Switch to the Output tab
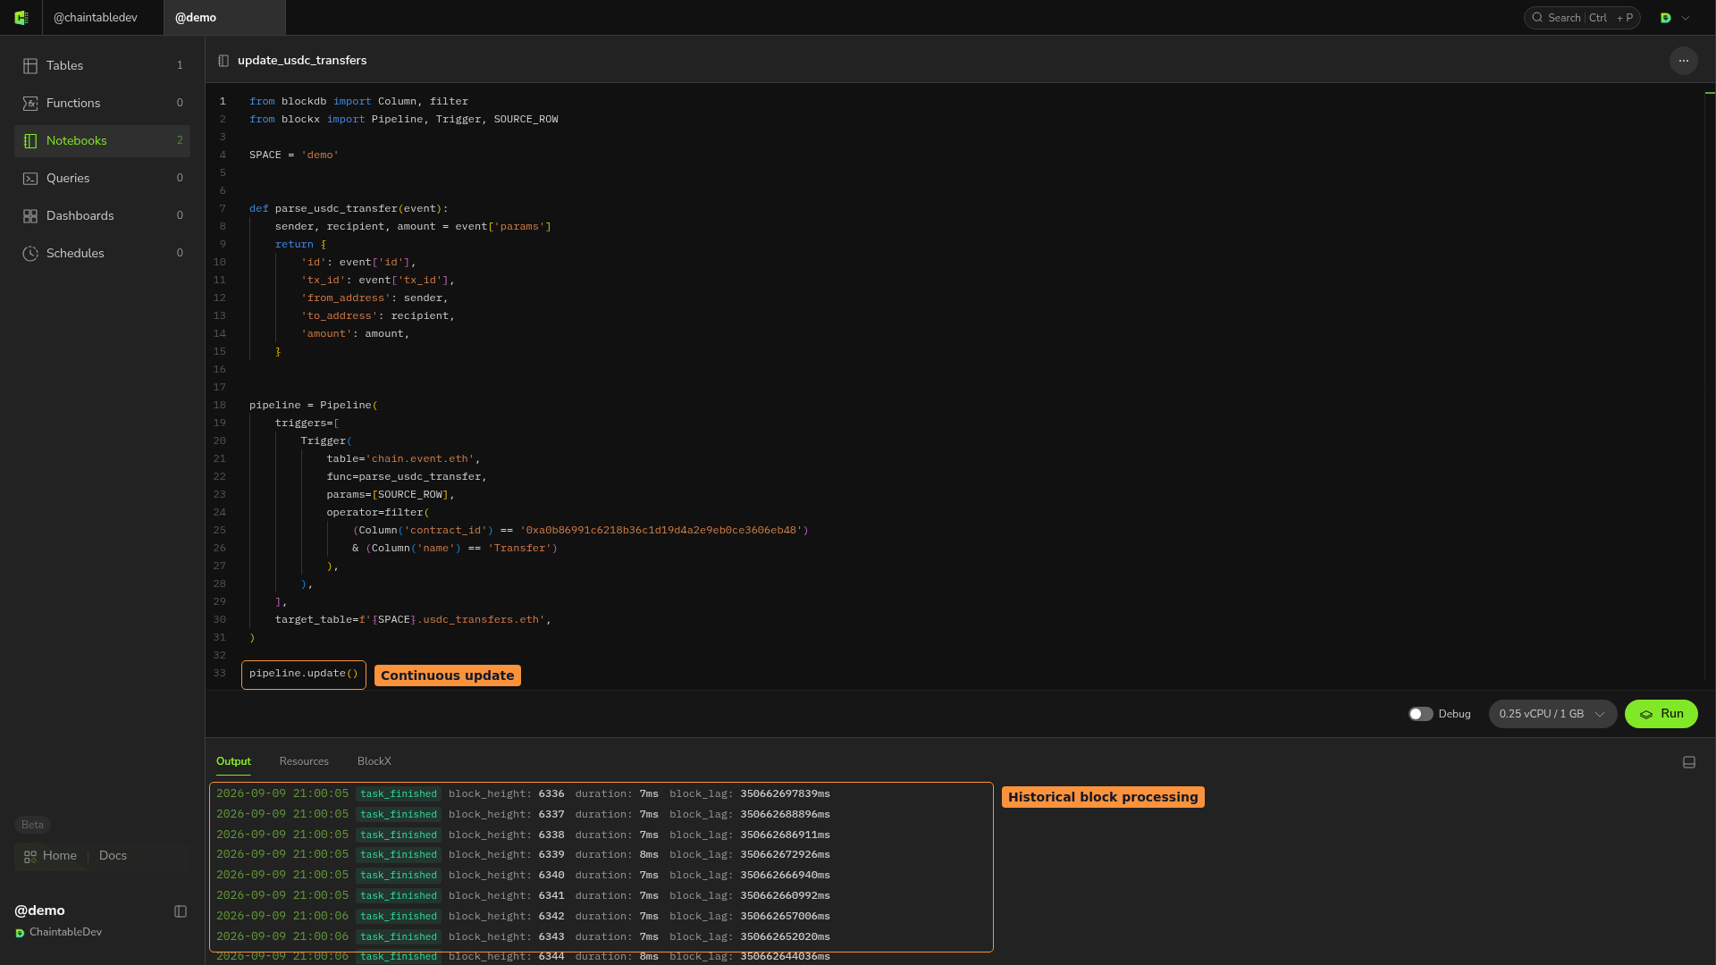Screen dimensions: 1716x965 [x=233, y=761]
